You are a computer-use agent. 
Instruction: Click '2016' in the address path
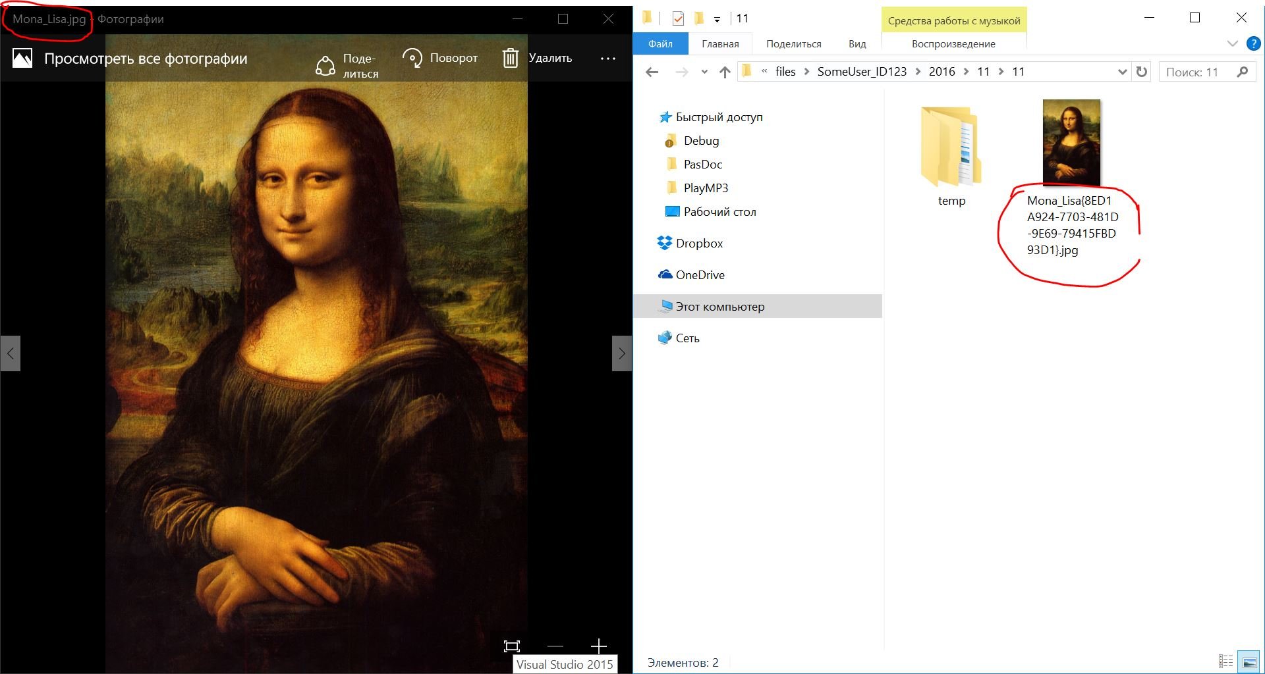coord(942,72)
